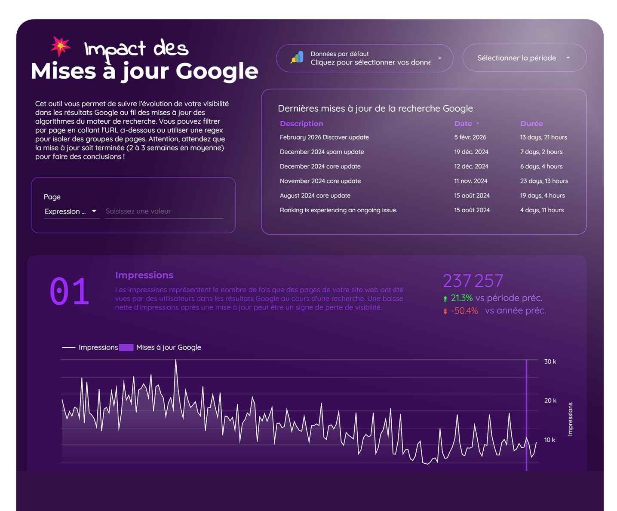Select the February 2026 Discover update row
The height and width of the screenshot is (511, 617).
[324, 138]
